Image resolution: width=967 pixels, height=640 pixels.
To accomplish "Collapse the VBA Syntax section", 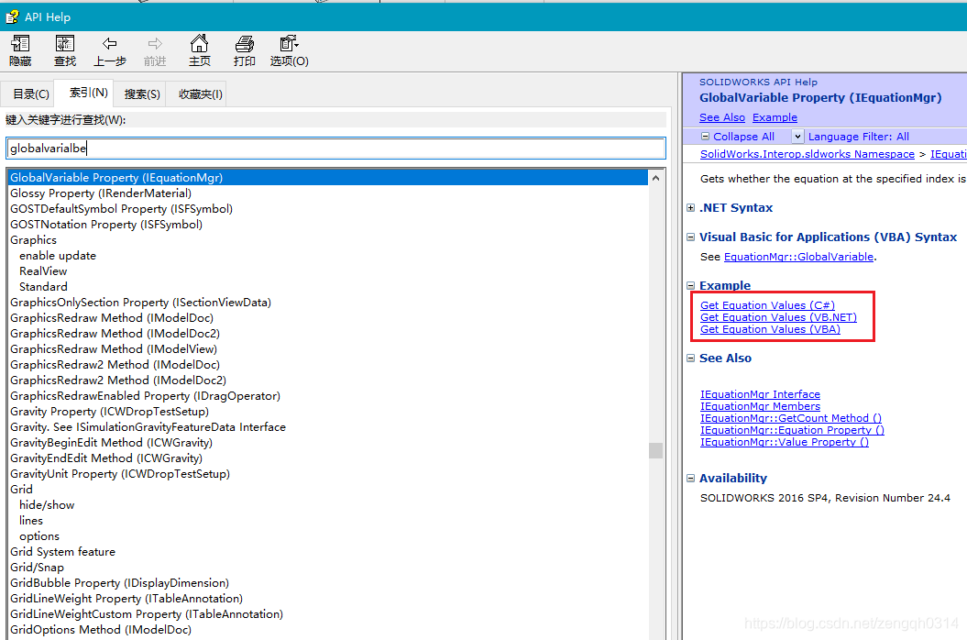I will click(x=691, y=237).
